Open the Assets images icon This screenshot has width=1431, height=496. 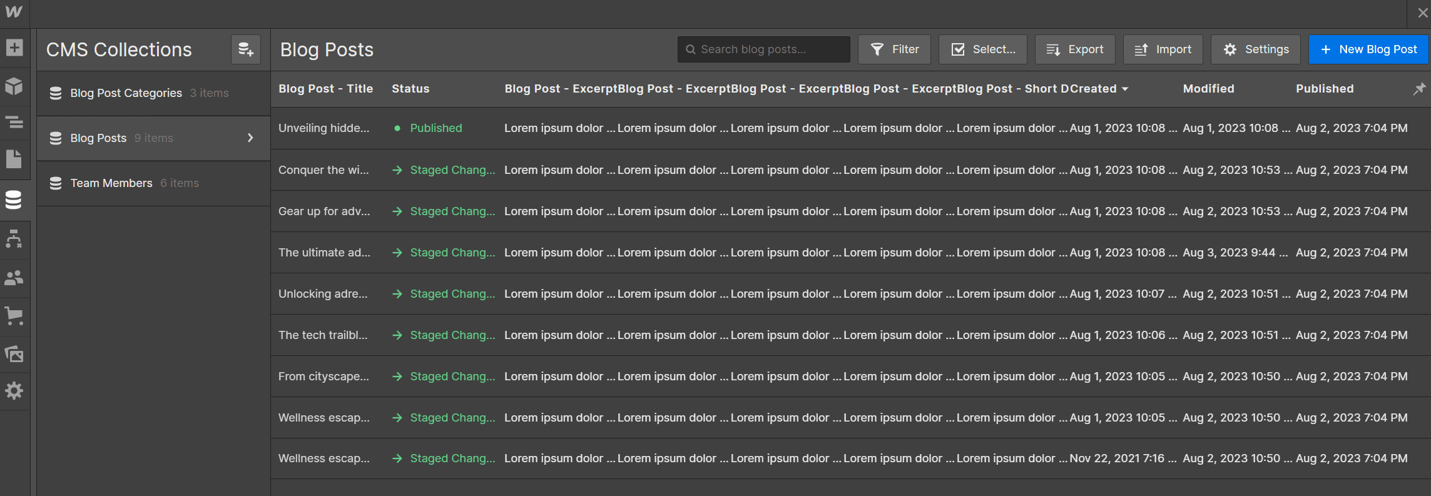tap(14, 354)
